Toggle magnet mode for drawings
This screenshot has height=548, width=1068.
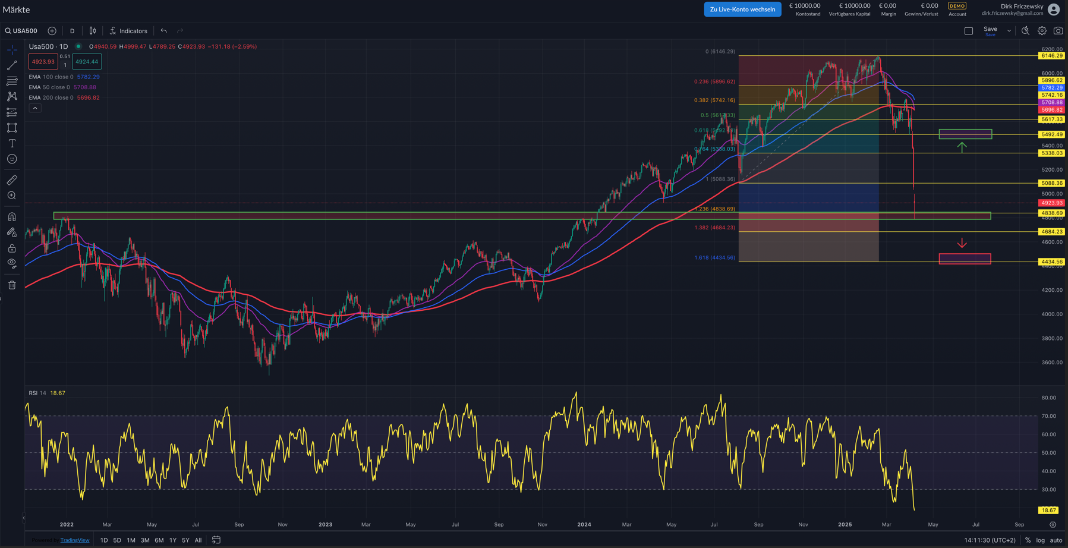[x=12, y=217]
